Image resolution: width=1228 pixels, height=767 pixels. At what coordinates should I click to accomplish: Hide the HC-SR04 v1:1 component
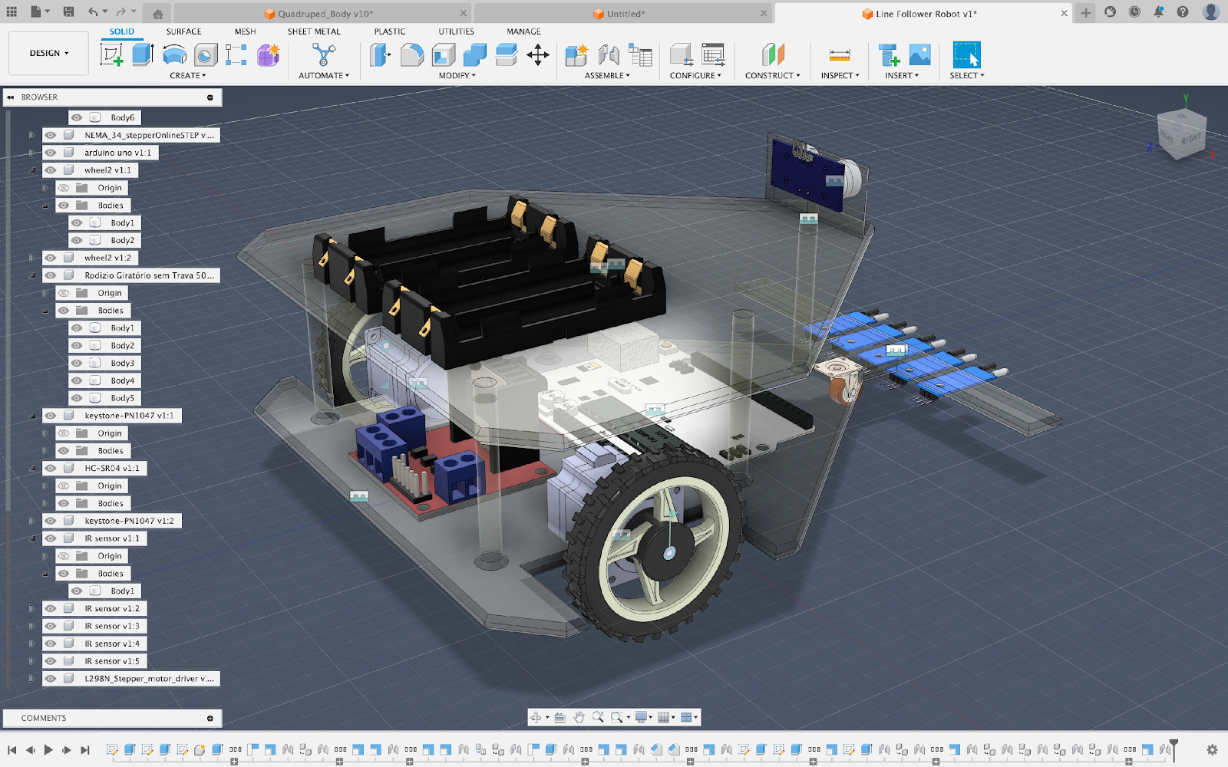(51, 468)
